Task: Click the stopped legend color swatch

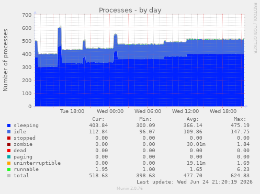Action: (x=9, y=138)
